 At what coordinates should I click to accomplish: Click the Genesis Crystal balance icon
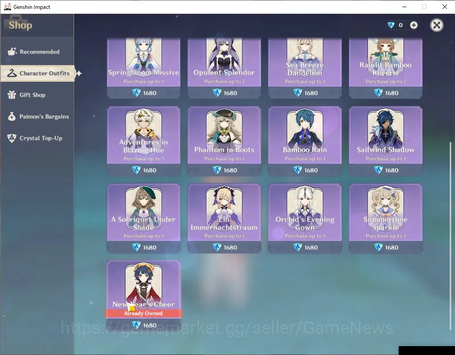391,25
